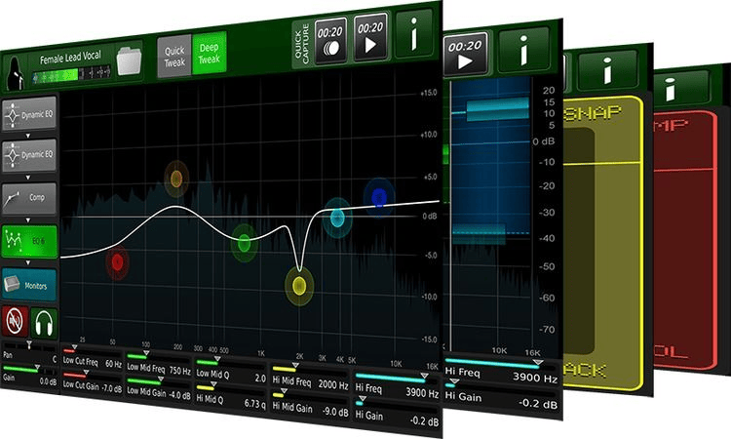Open the Comp module
Viewport: 731px width, 439px height.
[x=28, y=196]
